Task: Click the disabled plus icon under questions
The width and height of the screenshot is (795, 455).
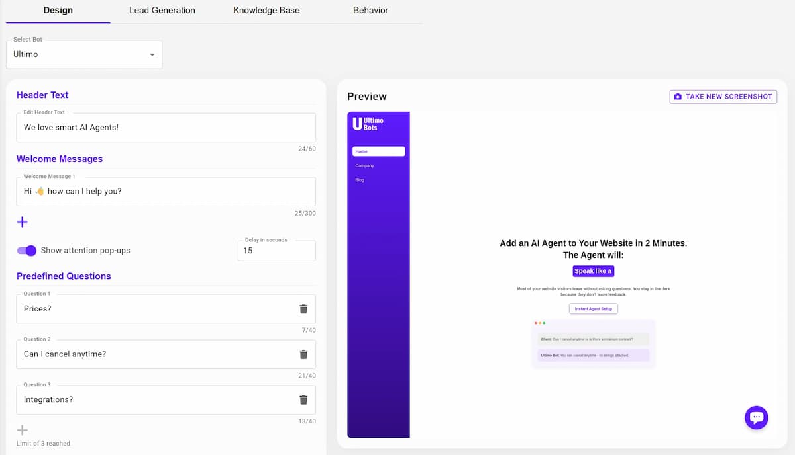Action: (x=23, y=430)
